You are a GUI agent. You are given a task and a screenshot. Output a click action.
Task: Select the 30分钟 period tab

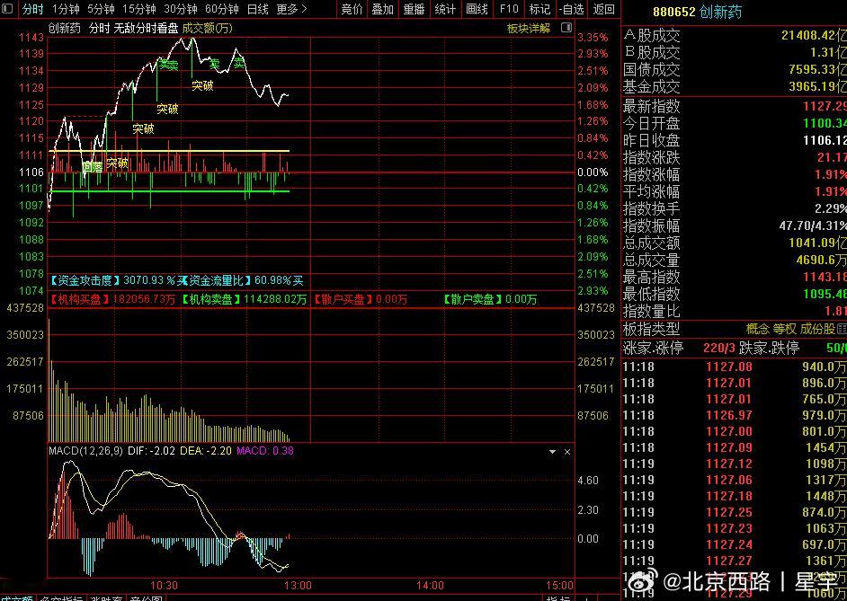coord(181,9)
